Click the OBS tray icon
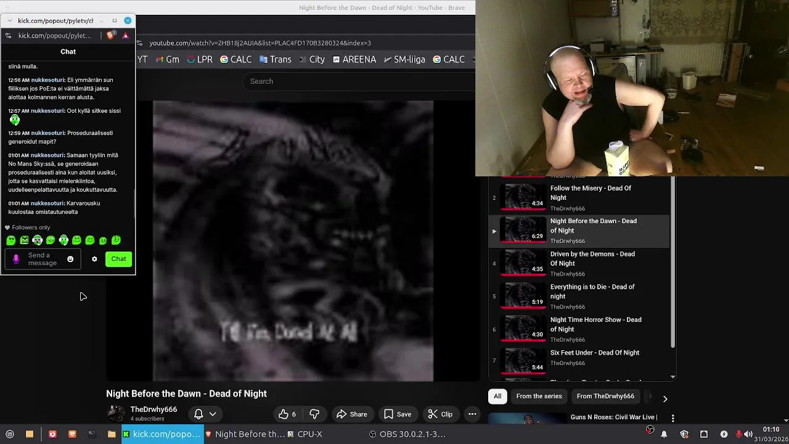Screen dimensions: 789x444 pyautogui.click(x=650, y=430)
